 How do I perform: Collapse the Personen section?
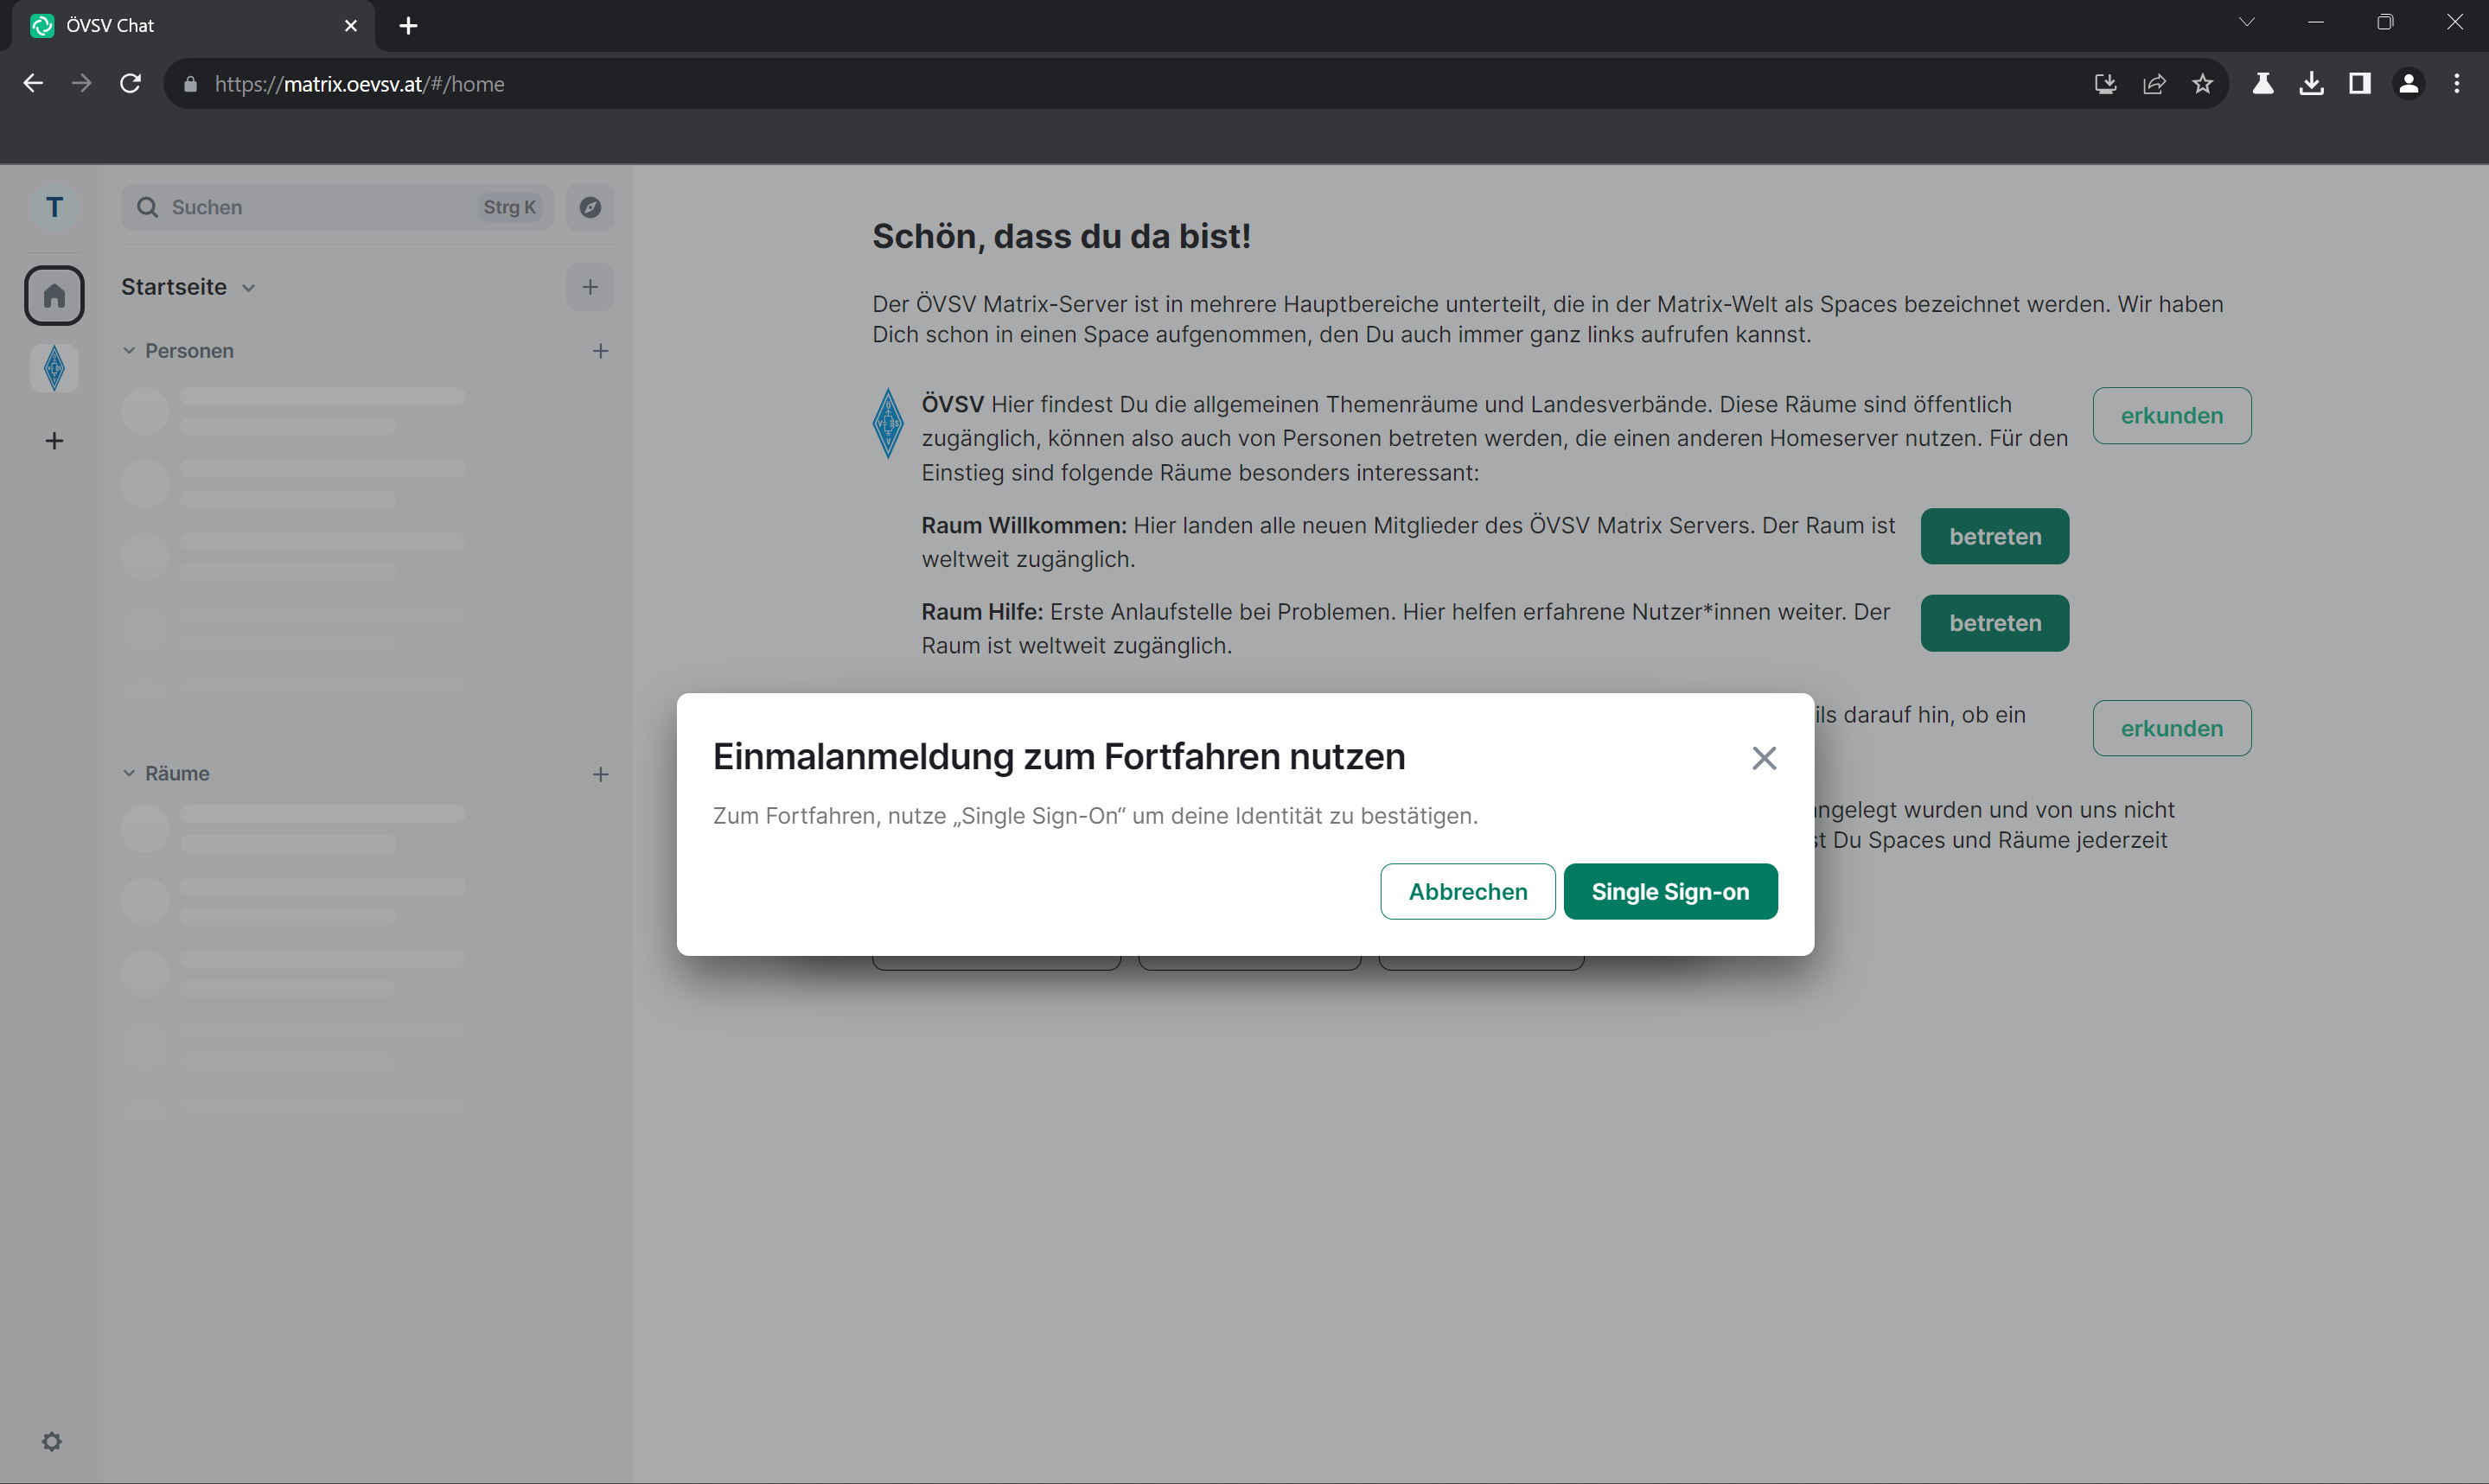tap(178, 351)
